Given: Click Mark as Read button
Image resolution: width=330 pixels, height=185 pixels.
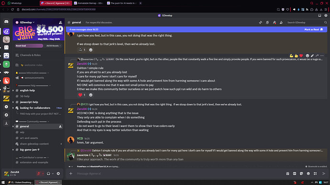Looking at the screenshot, I should (x=313, y=30).
